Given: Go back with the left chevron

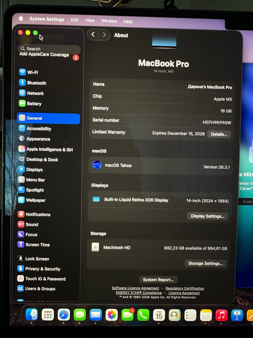Looking at the screenshot, I should click(93, 34).
